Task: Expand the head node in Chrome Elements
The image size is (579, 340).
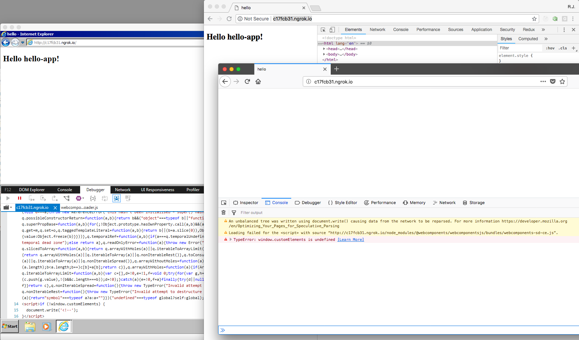Action: tap(324, 49)
